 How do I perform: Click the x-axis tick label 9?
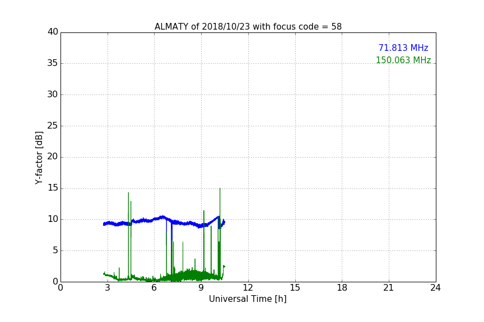click(201, 288)
